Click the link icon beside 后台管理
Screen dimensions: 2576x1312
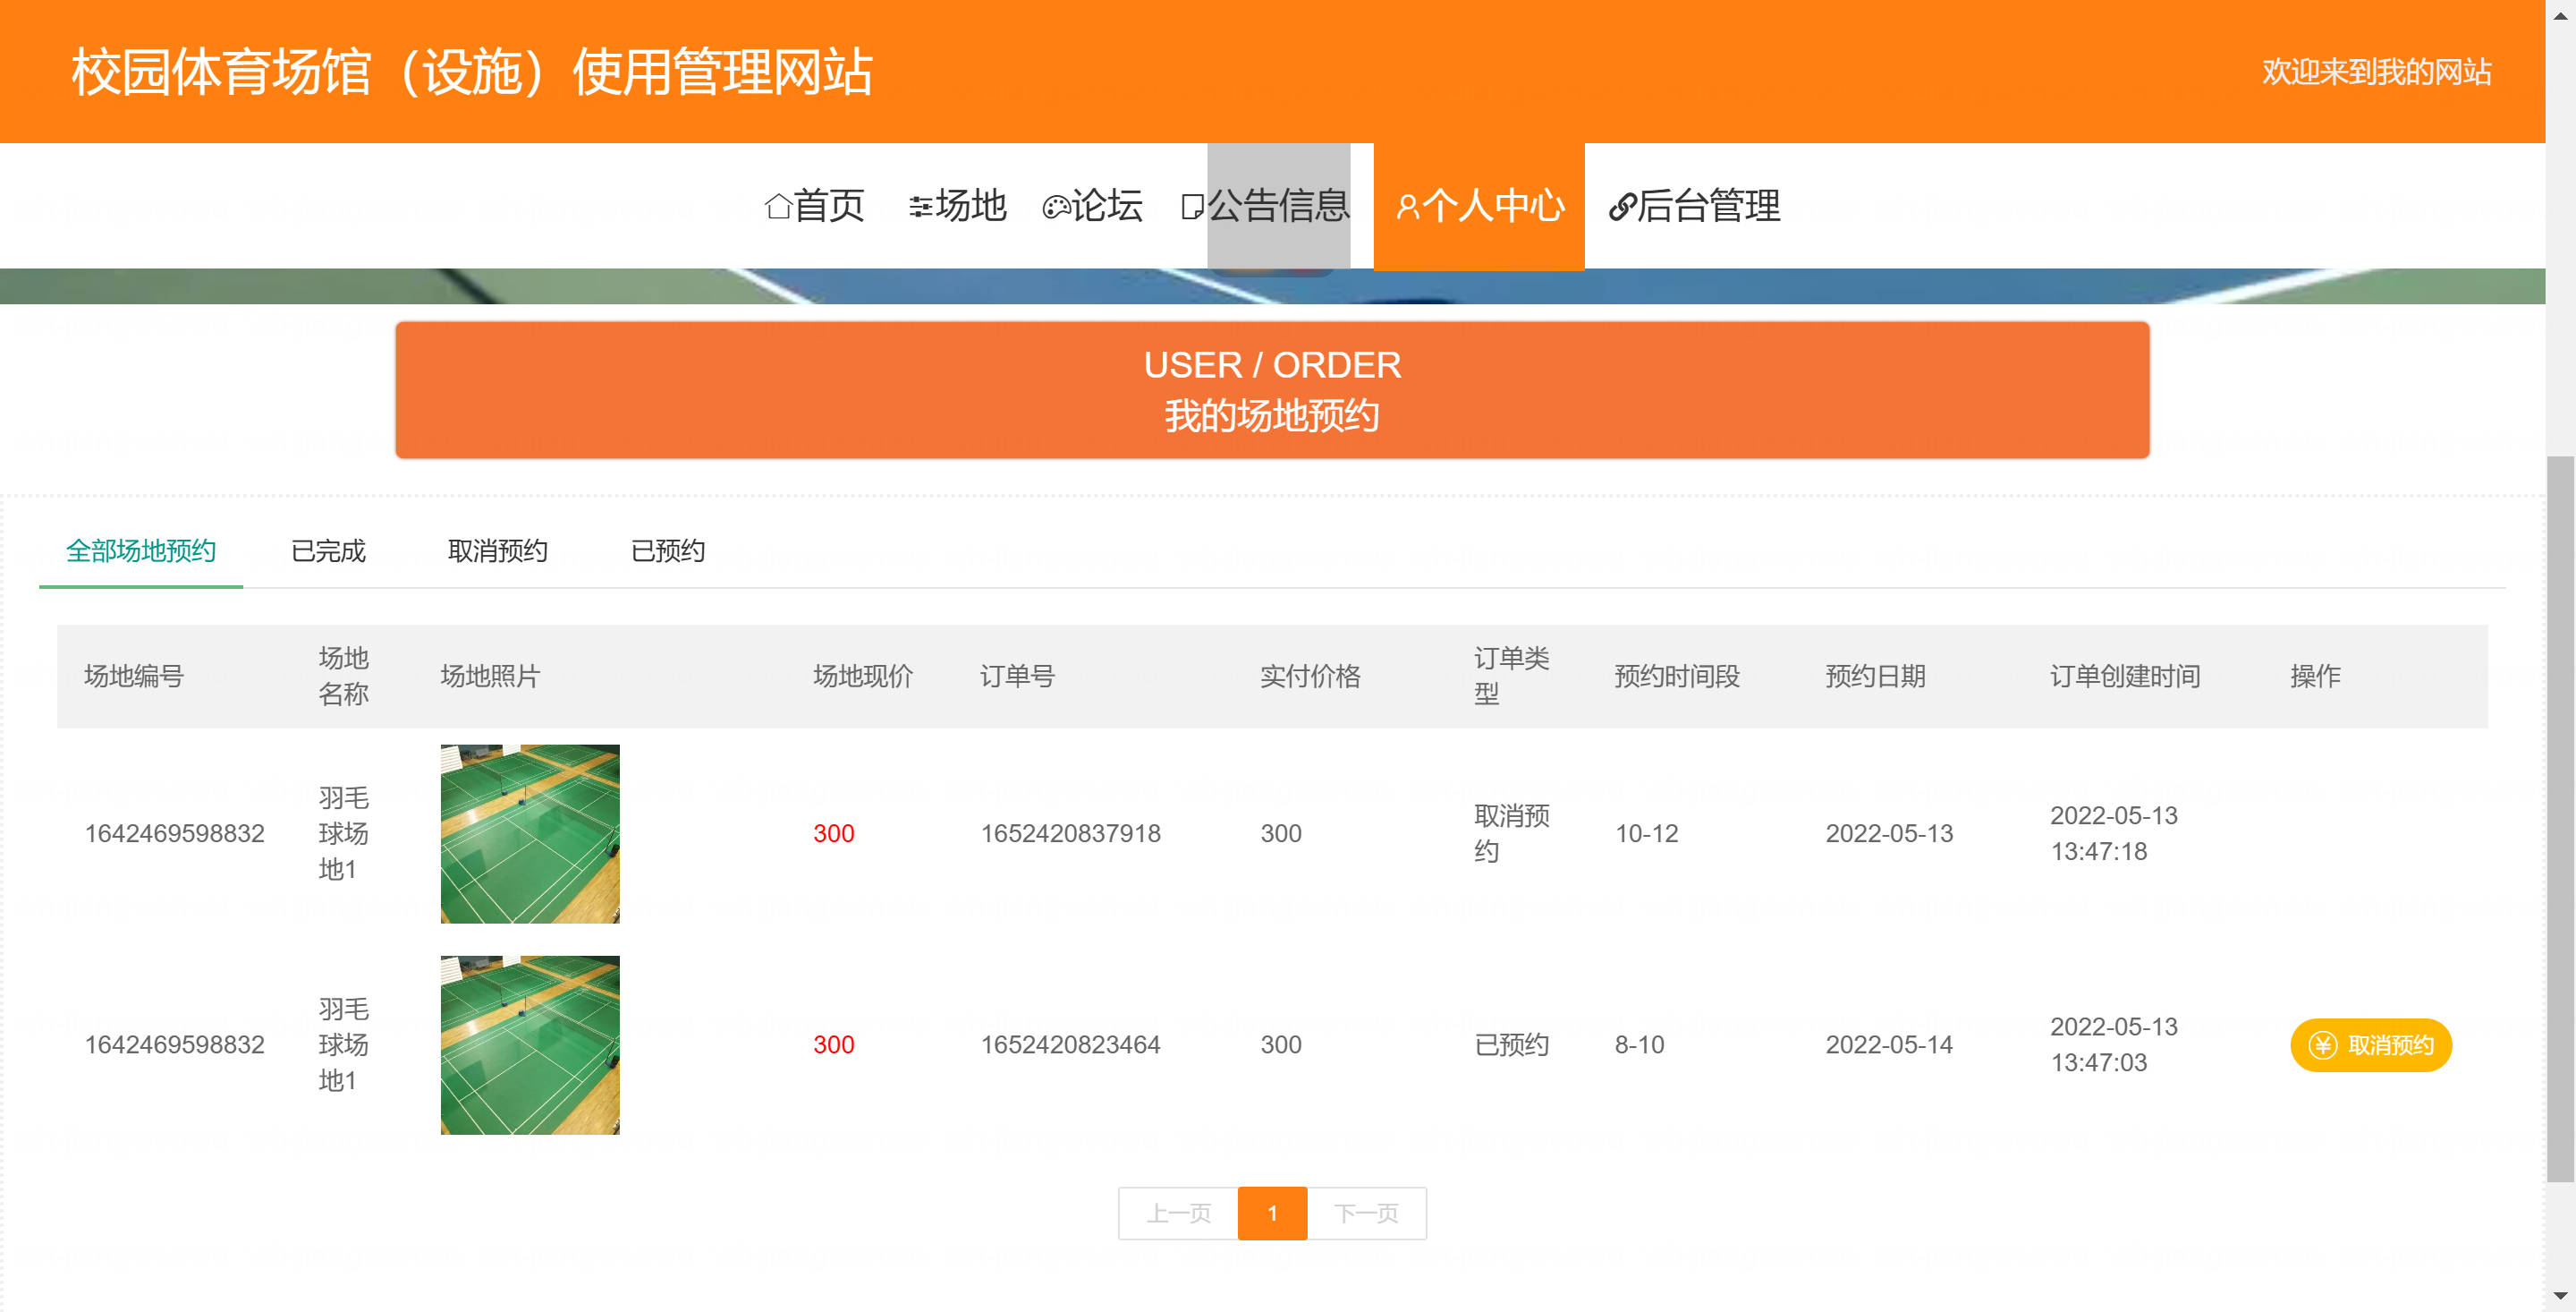tap(1622, 206)
